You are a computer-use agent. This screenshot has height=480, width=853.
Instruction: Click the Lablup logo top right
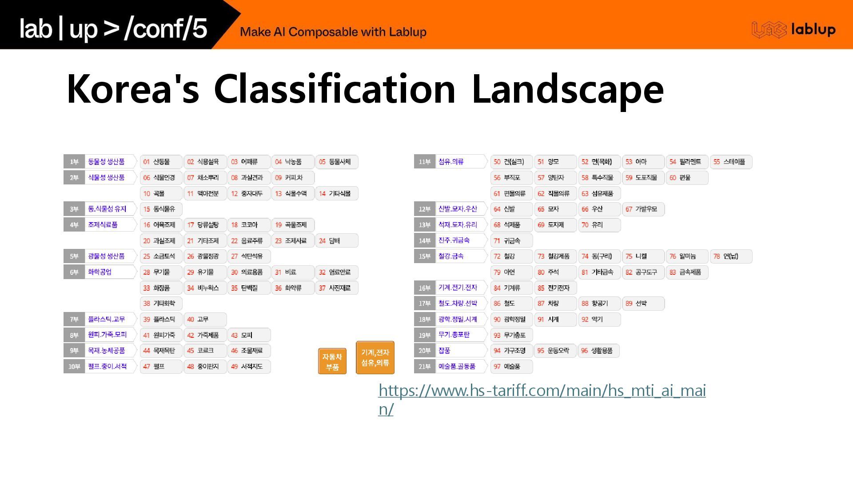(x=793, y=30)
